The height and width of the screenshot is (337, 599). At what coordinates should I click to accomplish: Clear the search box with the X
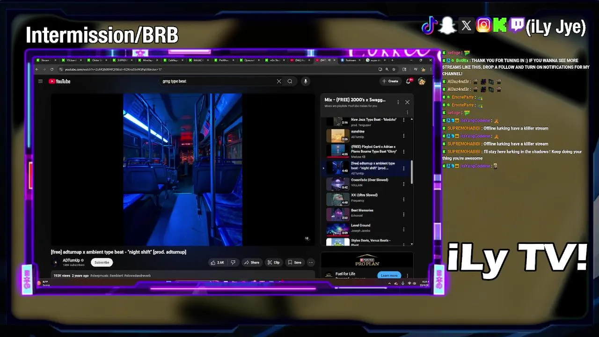pyautogui.click(x=279, y=81)
